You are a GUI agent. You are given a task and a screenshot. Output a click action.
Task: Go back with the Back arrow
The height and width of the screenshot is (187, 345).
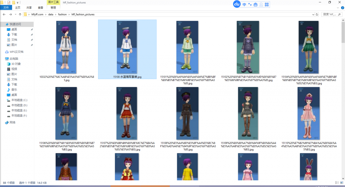tap(4, 14)
